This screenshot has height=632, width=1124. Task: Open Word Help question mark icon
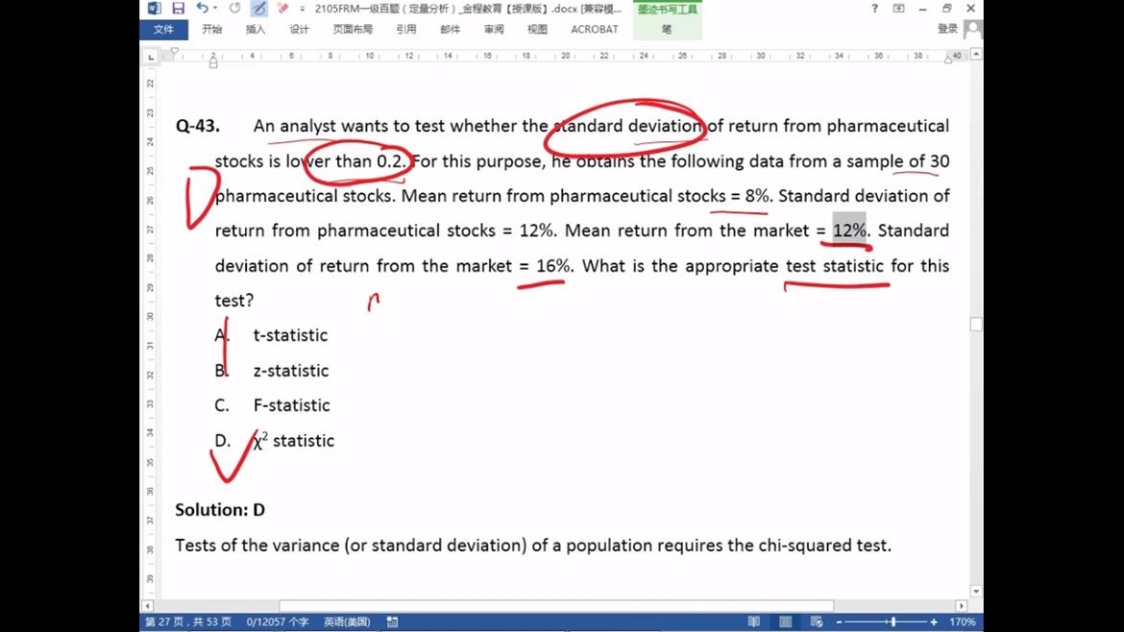point(874,9)
